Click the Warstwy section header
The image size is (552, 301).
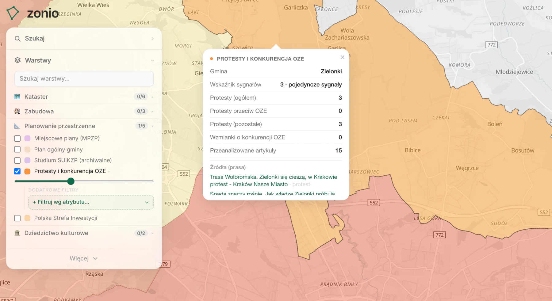click(x=84, y=60)
